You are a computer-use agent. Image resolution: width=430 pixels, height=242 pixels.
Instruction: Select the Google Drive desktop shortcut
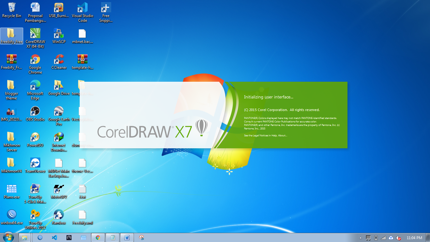[x=59, y=88]
